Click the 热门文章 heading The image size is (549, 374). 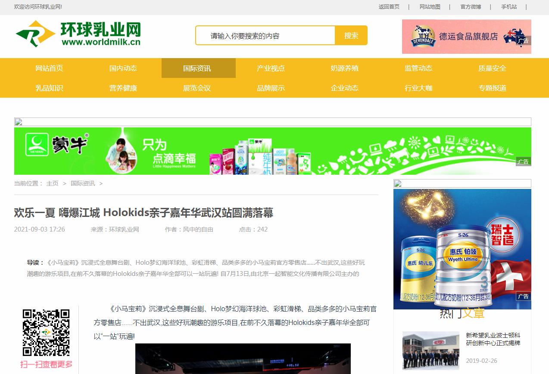[x=462, y=314]
